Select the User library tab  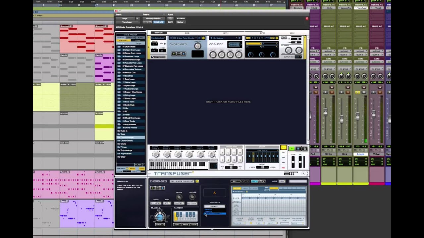coord(138,40)
